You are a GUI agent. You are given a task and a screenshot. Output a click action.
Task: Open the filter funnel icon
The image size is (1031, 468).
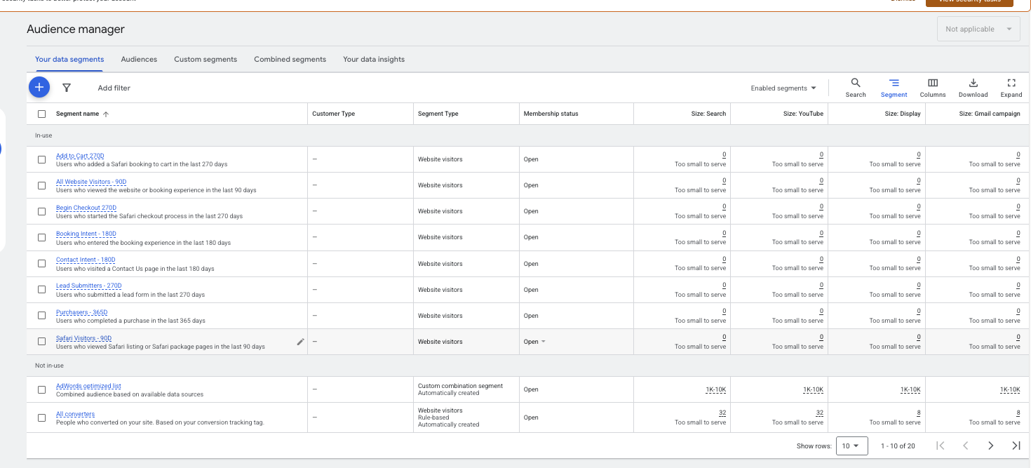click(67, 88)
